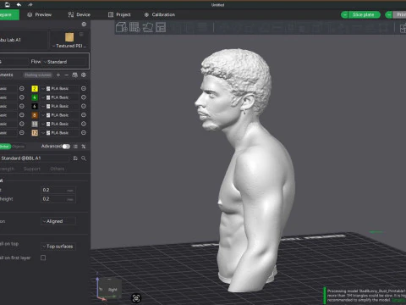Screen dimensions: 406x305
Task: Click the icon right of the list icon
Action: [x=84, y=147]
